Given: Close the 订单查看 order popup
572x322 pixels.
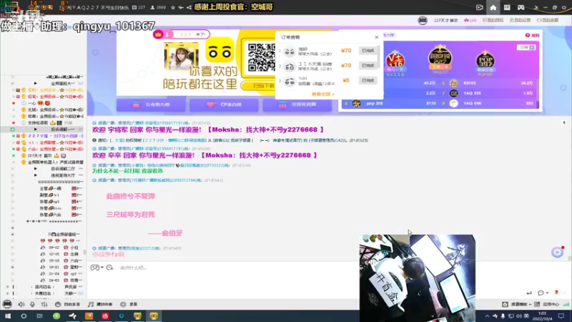Looking at the screenshot, I should pos(377,37).
